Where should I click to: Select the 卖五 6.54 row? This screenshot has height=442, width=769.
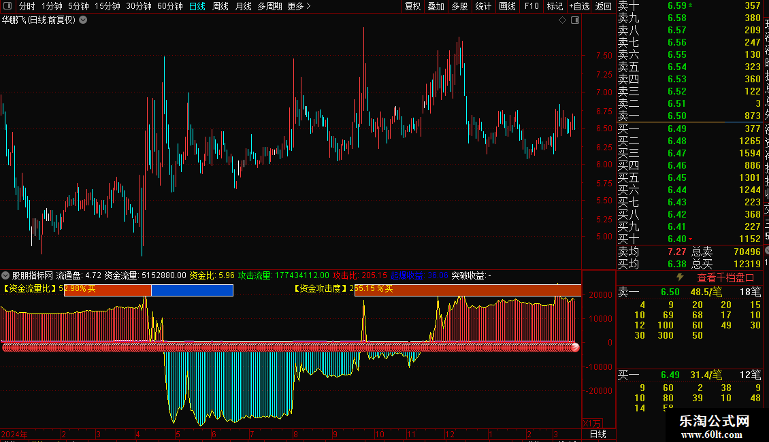click(689, 67)
